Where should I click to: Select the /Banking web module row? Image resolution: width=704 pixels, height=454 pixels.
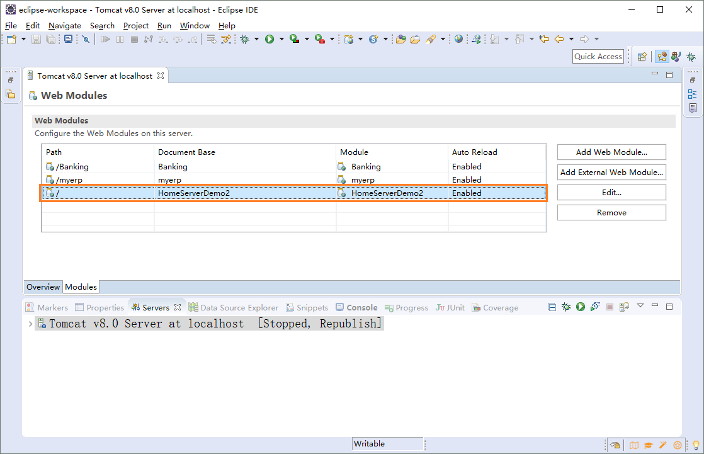pyautogui.click(x=293, y=167)
